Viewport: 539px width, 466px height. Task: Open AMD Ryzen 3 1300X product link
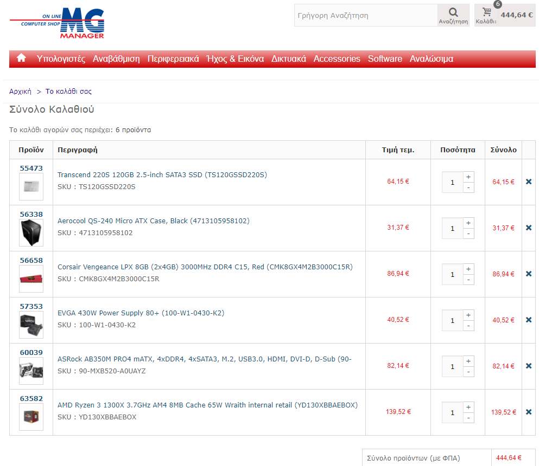(208, 405)
